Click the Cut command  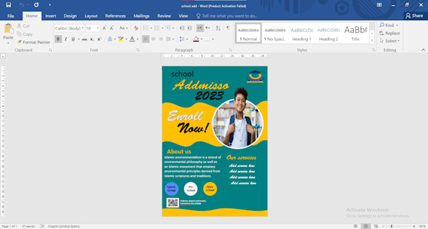click(23, 26)
